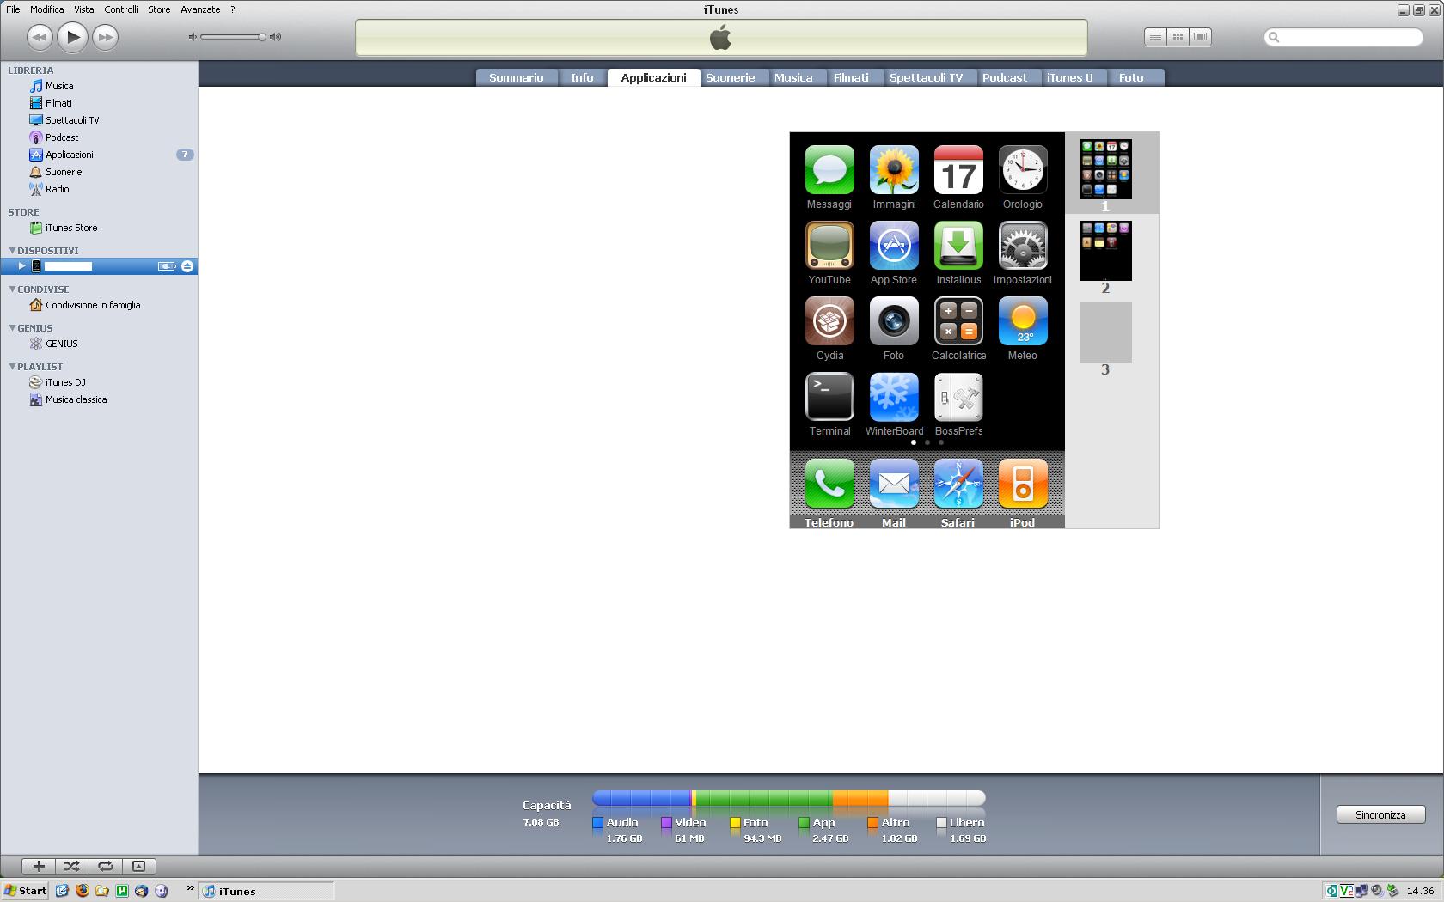Viewport: 1444px width, 902px height.
Task: Switch to grid view
Action: click(x=1178, y=36)
